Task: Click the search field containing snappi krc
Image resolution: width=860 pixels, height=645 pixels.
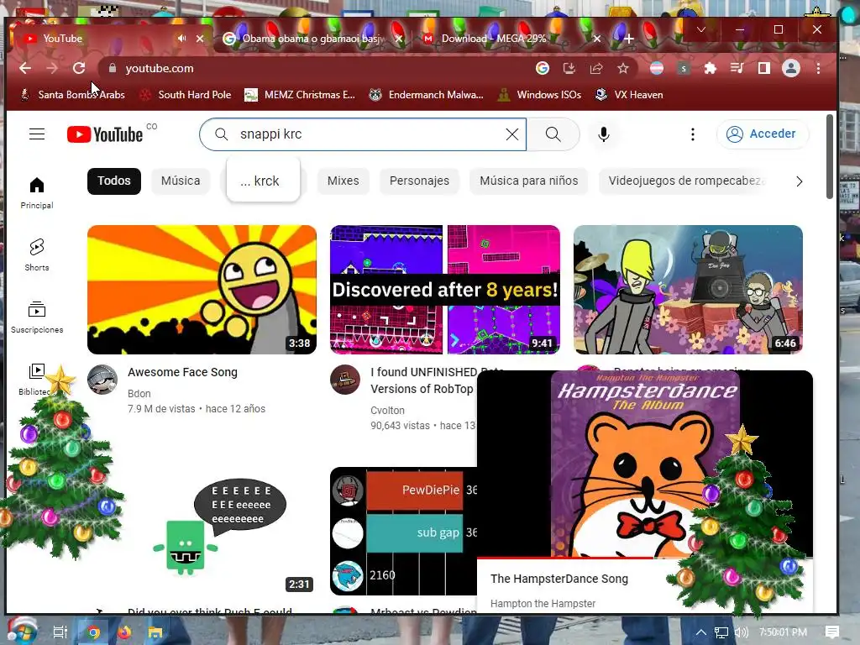Action: pos(363,134)
